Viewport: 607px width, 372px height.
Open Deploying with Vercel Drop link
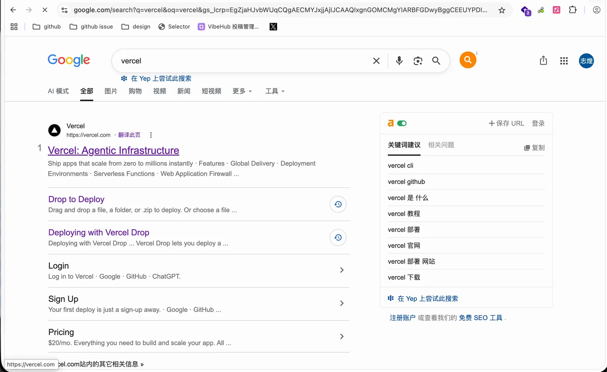tap(99, 233)
